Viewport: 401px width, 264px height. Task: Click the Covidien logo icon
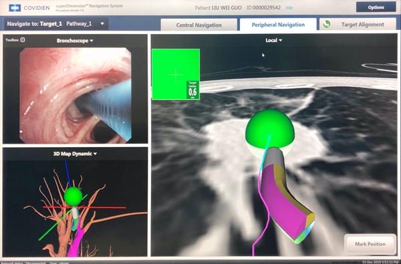[15, 7]
